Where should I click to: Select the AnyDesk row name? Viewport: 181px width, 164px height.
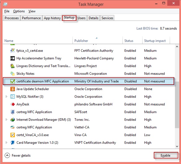point(23,104)
